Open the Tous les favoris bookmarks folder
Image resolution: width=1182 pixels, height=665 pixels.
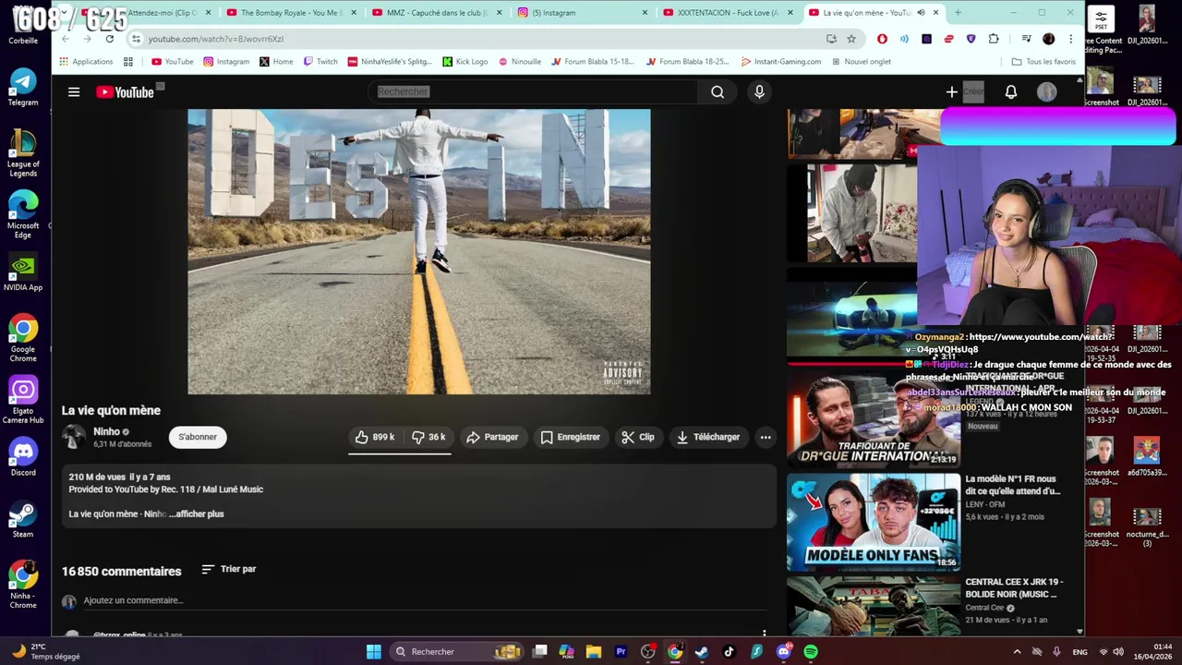[x=1043, y=62]
